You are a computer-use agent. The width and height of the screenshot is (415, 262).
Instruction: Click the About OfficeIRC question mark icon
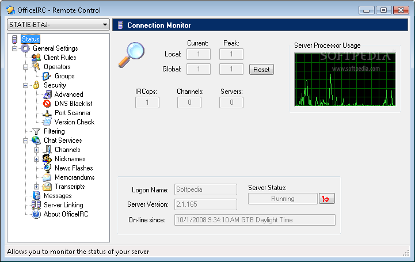[x=36, y=214]
